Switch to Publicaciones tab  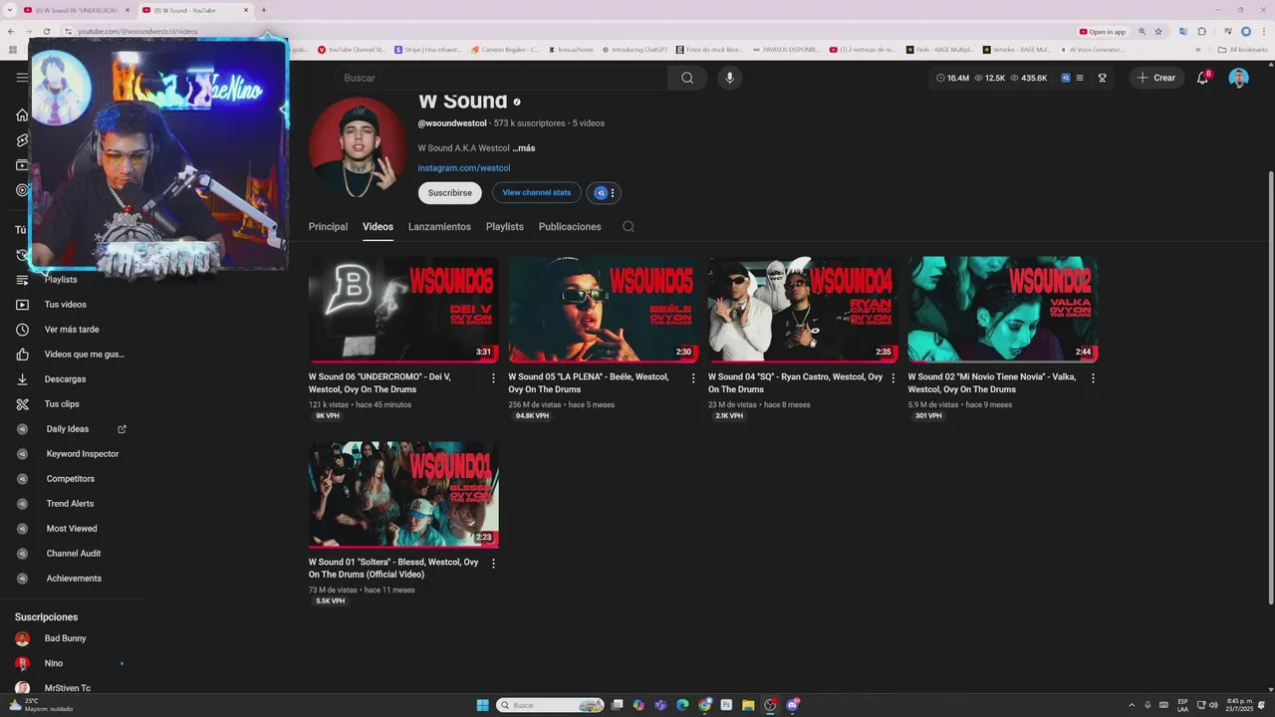click(570, 227)
